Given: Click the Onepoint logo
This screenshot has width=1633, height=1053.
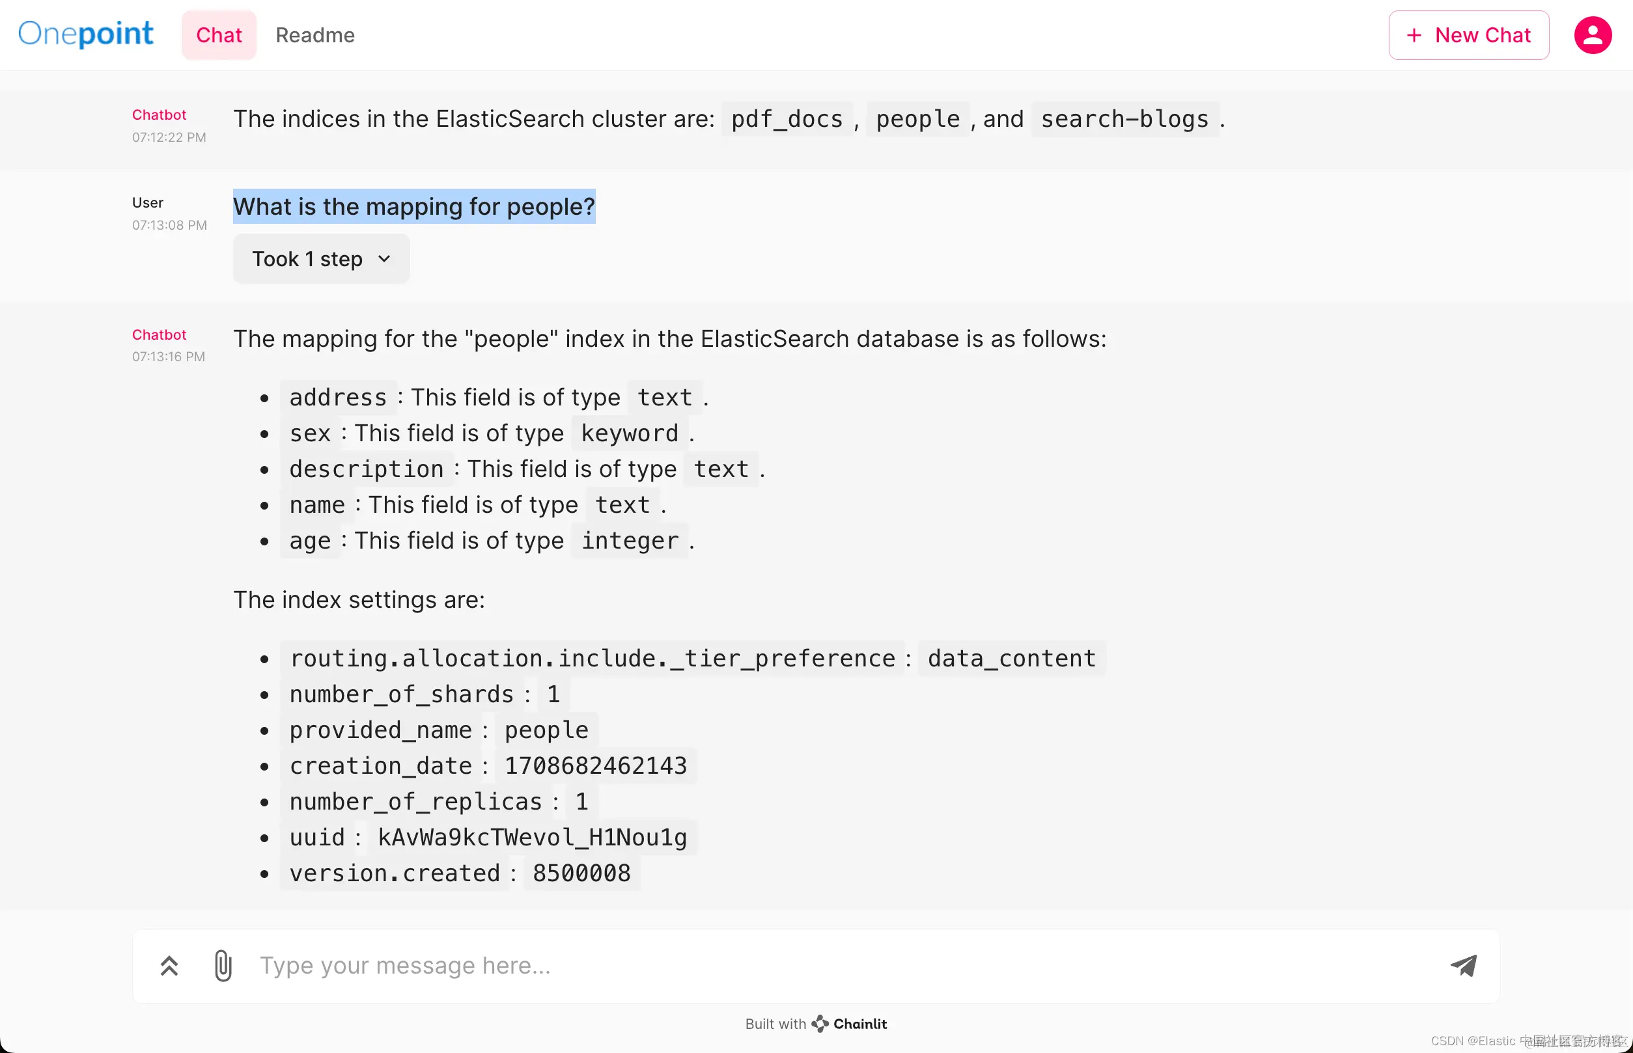Looking at the screenshot, I should [85, 33].
